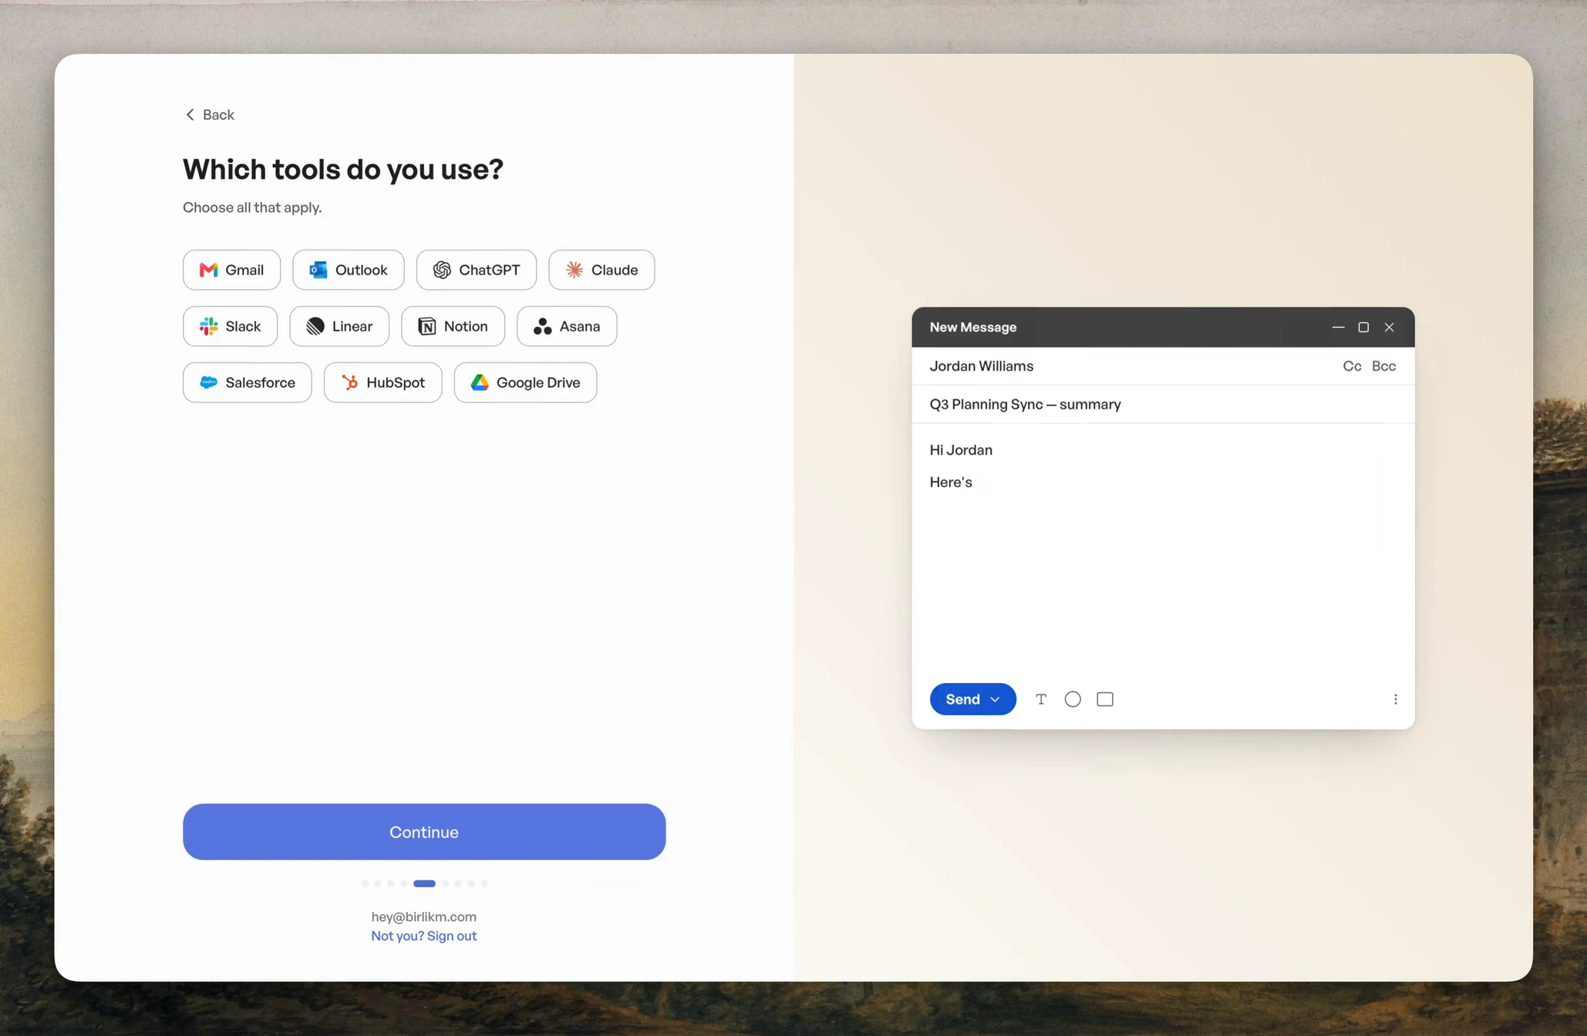The image size is (1587, 1036).
Task: Choose Claude as a tool
Action: coord(601,270)
